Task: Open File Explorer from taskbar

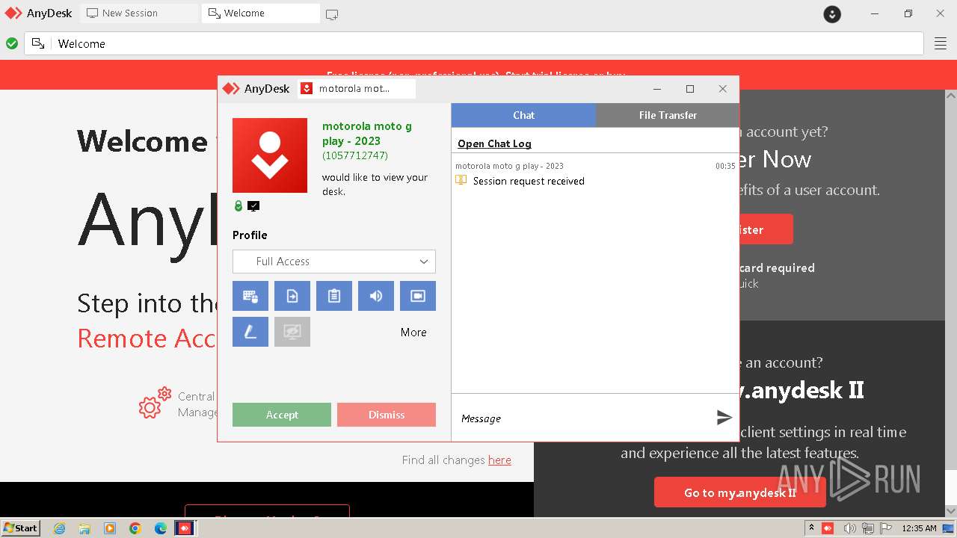Action: 84,528
